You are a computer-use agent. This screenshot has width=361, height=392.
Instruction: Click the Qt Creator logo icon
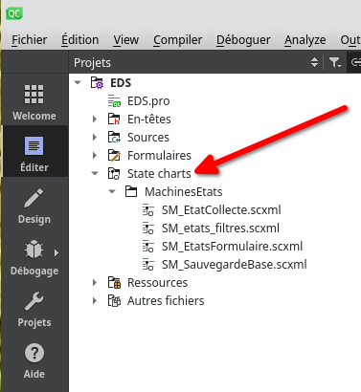coord(14,13)
